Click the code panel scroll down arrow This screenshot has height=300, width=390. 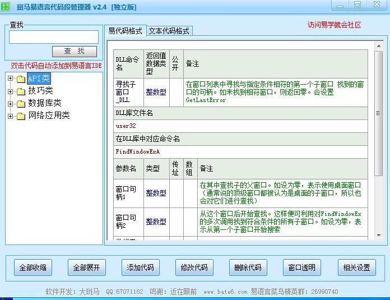(379, 236)
